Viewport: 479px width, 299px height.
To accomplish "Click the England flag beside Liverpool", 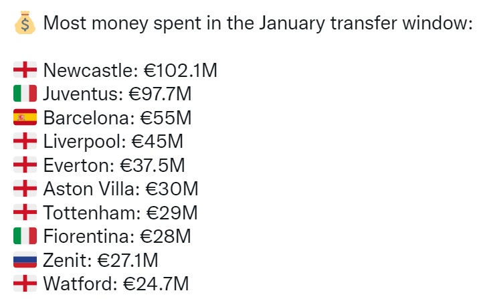I will click(25, 140).
